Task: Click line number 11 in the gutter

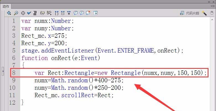Action: [x=12, y=95]
